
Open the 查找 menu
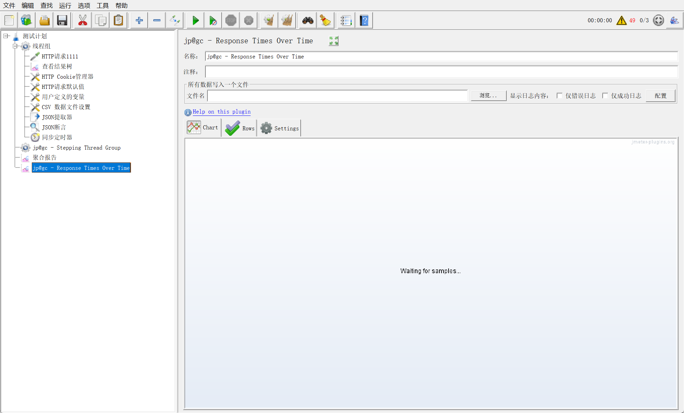tap(47, 5)
